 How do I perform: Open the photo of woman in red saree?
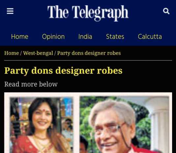(42, 125)
